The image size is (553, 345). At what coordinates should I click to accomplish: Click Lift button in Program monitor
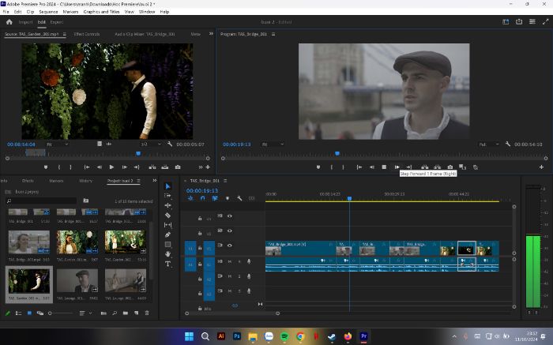(x=425, y=167)
